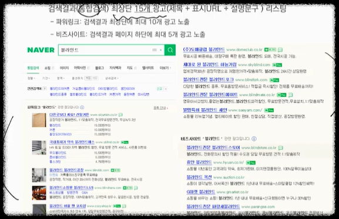The width and height of the screenshot is (339, 219).
Task: Select the 통합검색 tab
Action: coord(33,68)
